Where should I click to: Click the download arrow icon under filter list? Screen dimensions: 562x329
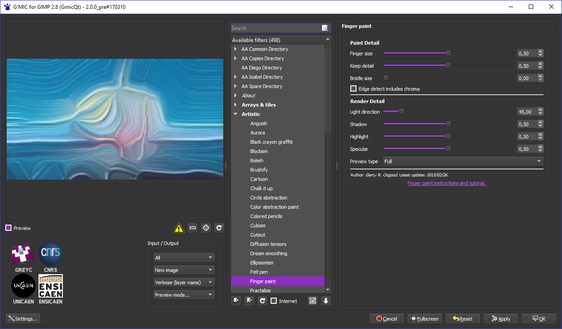tap(326, 301)
